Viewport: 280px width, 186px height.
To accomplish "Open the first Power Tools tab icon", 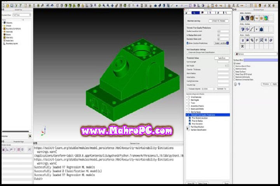I will [186, 13].
